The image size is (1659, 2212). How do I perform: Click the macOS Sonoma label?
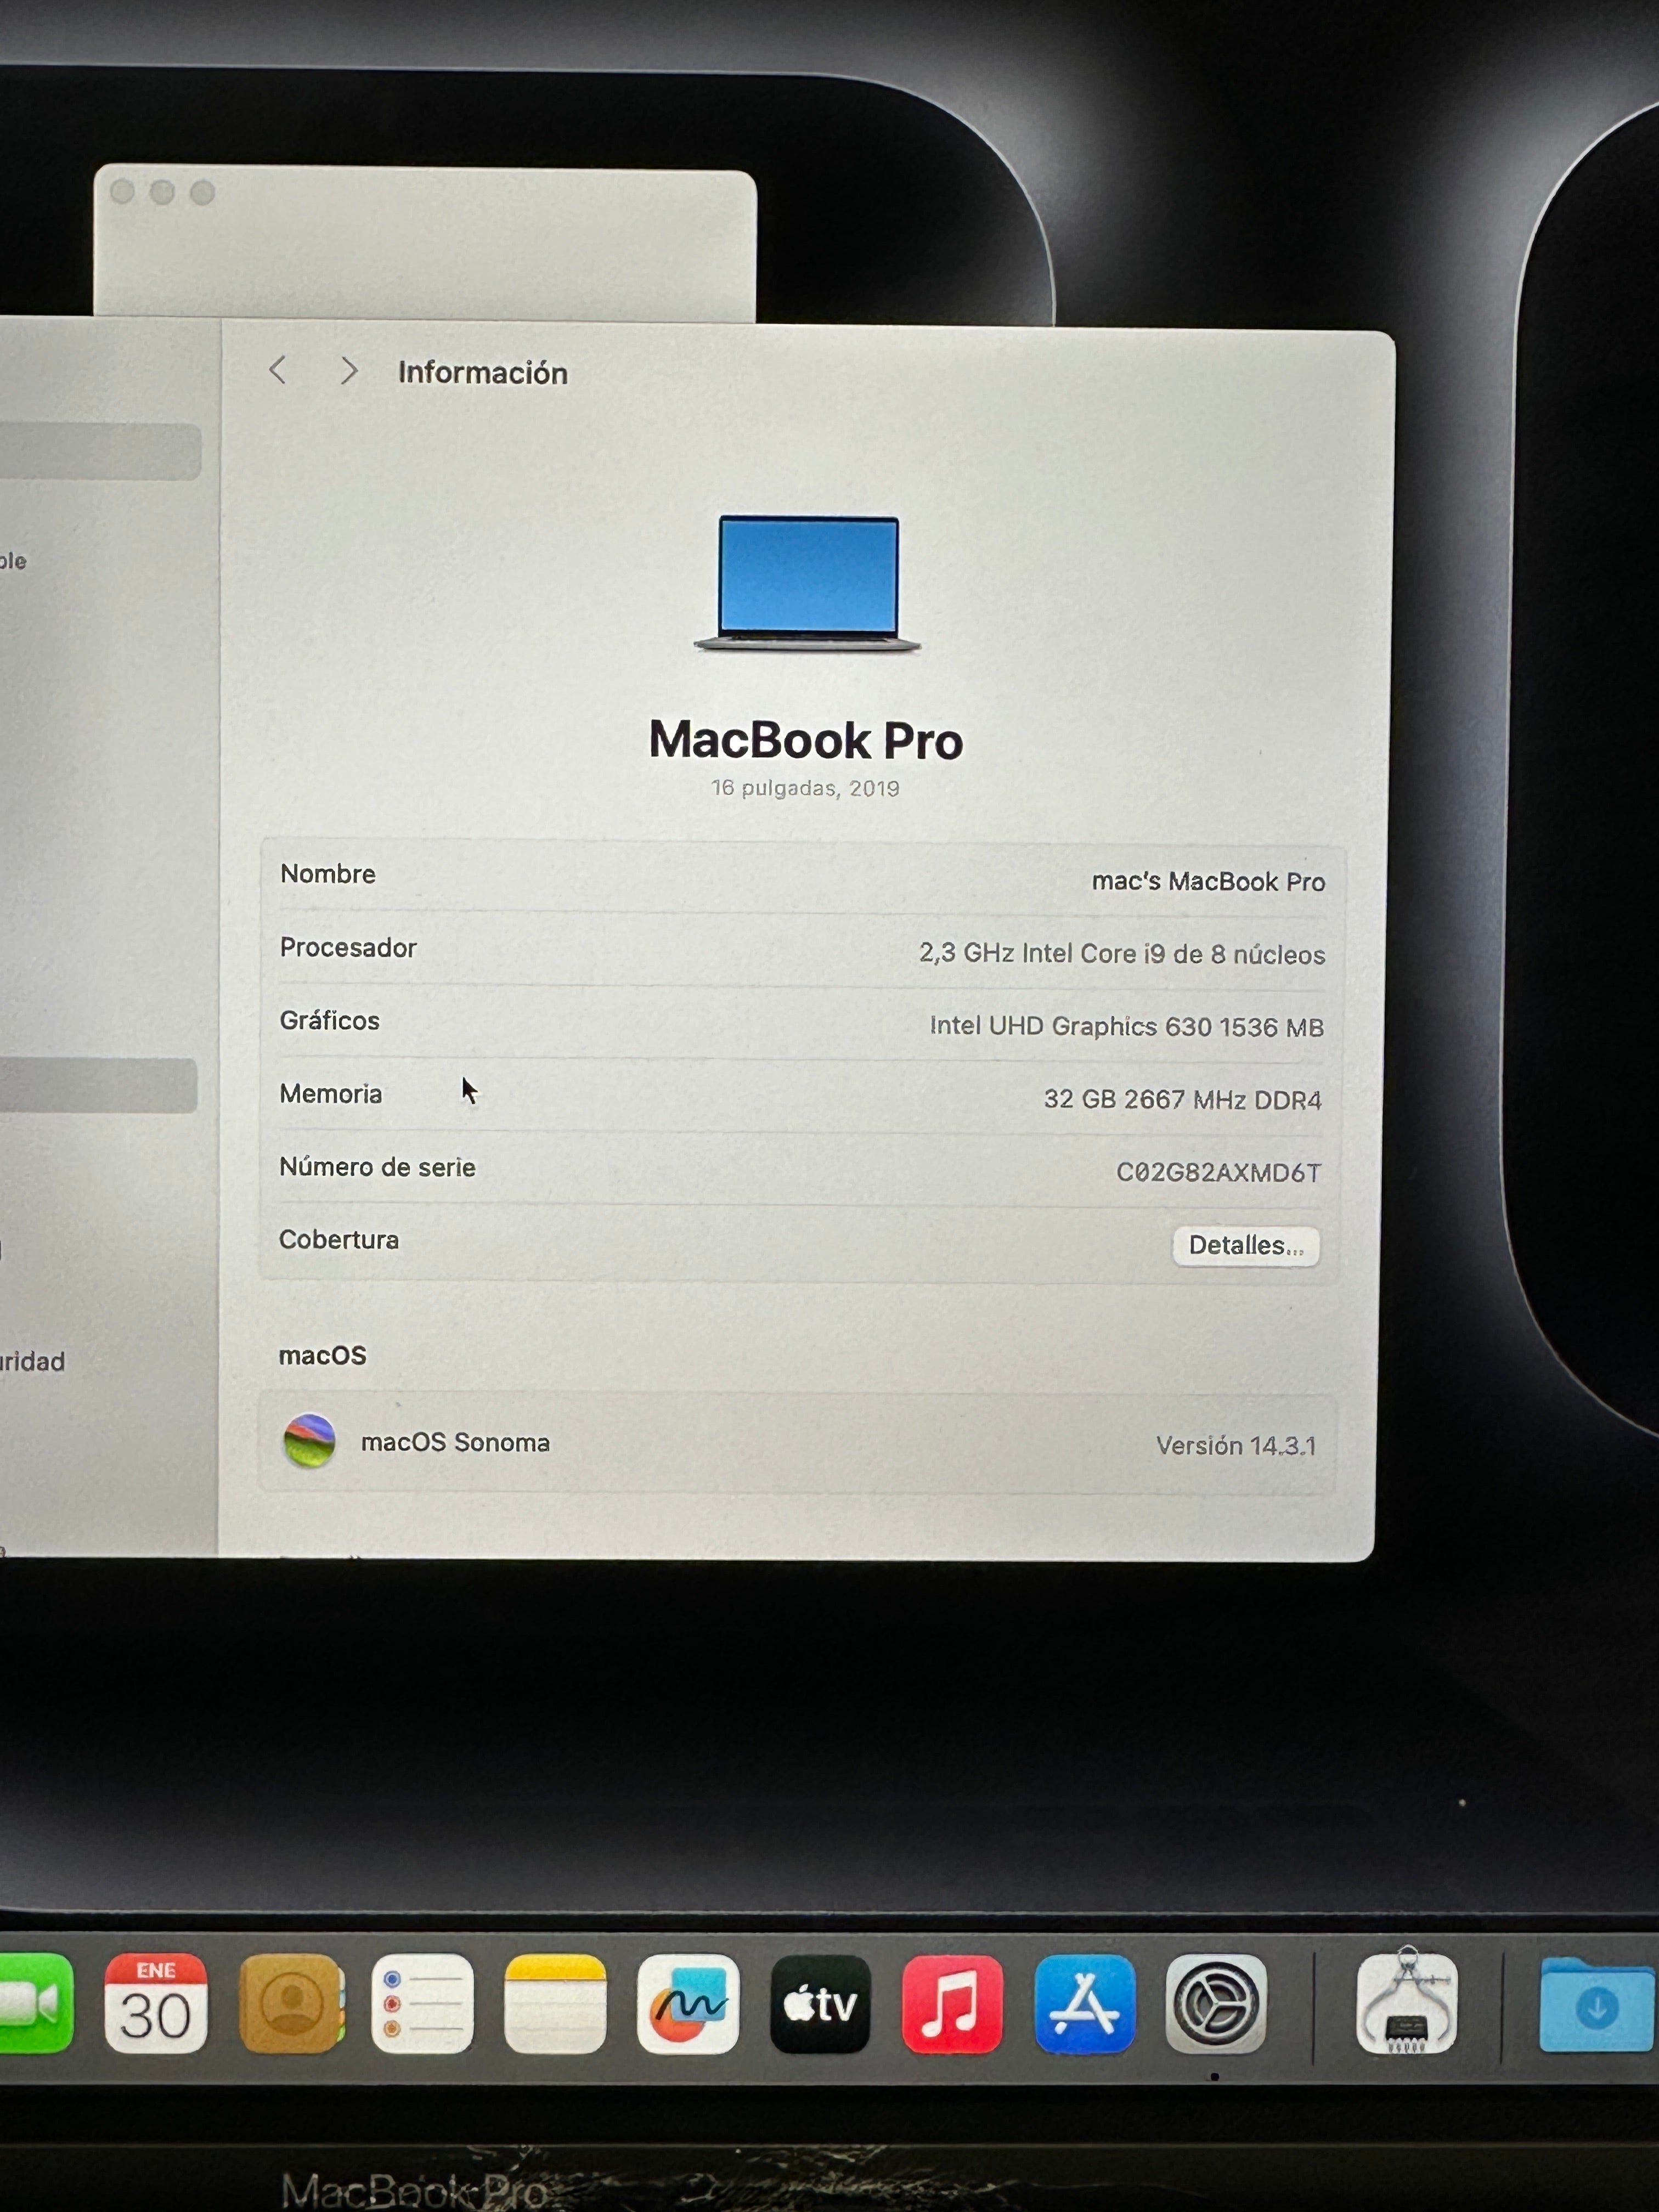coord(455,1442)
